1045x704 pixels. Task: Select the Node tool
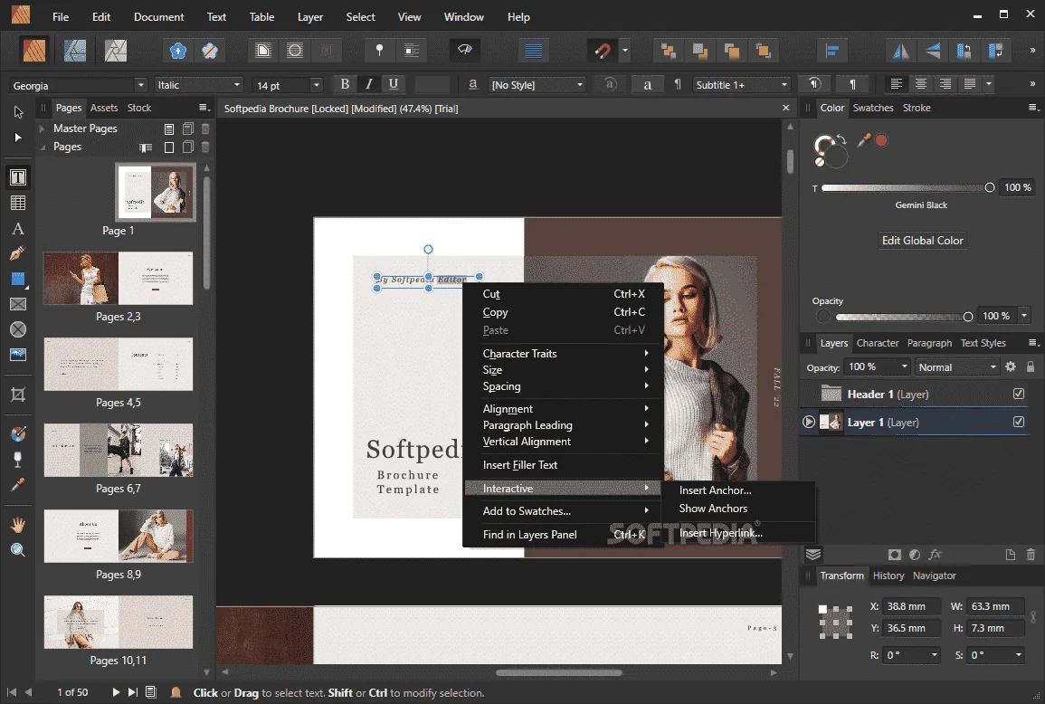click(x=18, y=138)
